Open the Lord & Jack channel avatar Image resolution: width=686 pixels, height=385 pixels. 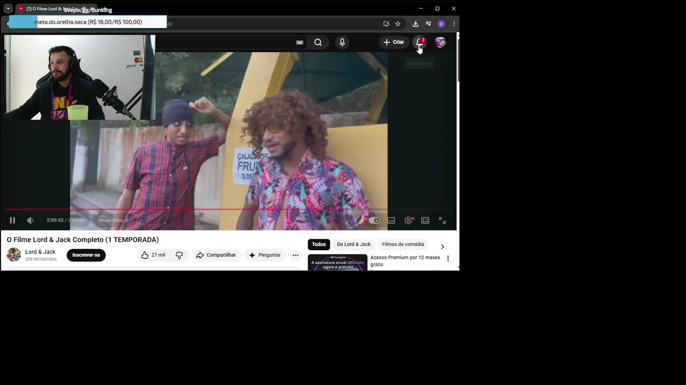pyautogui.click(x=14, y=255)
